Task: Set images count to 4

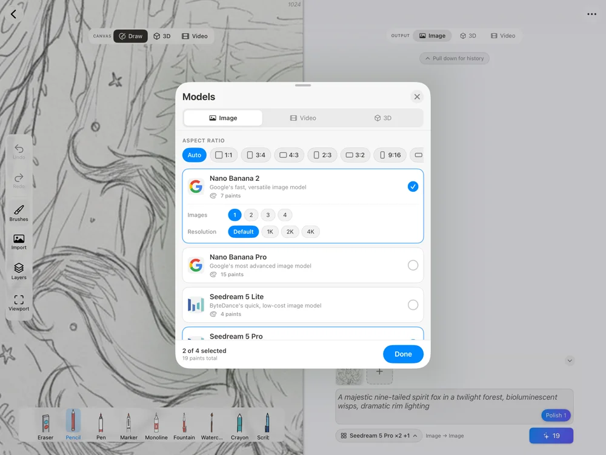Action: [x=285, y=215]
